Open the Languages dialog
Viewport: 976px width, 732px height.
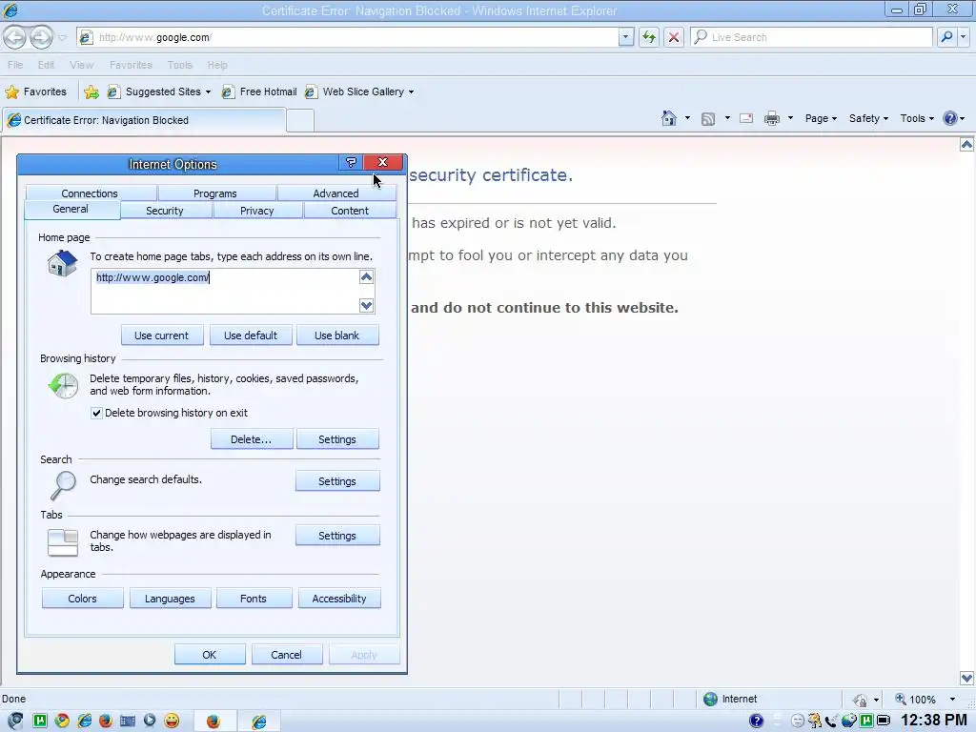(x=170, y=599)
